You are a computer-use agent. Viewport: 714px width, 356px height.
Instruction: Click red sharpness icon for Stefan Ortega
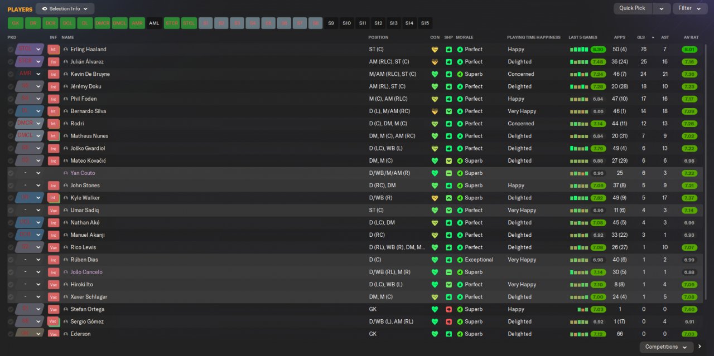pos(449,309)
